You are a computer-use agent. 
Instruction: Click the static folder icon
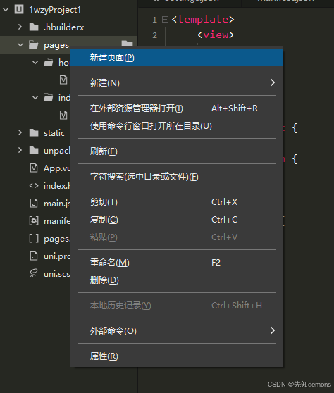34,133
